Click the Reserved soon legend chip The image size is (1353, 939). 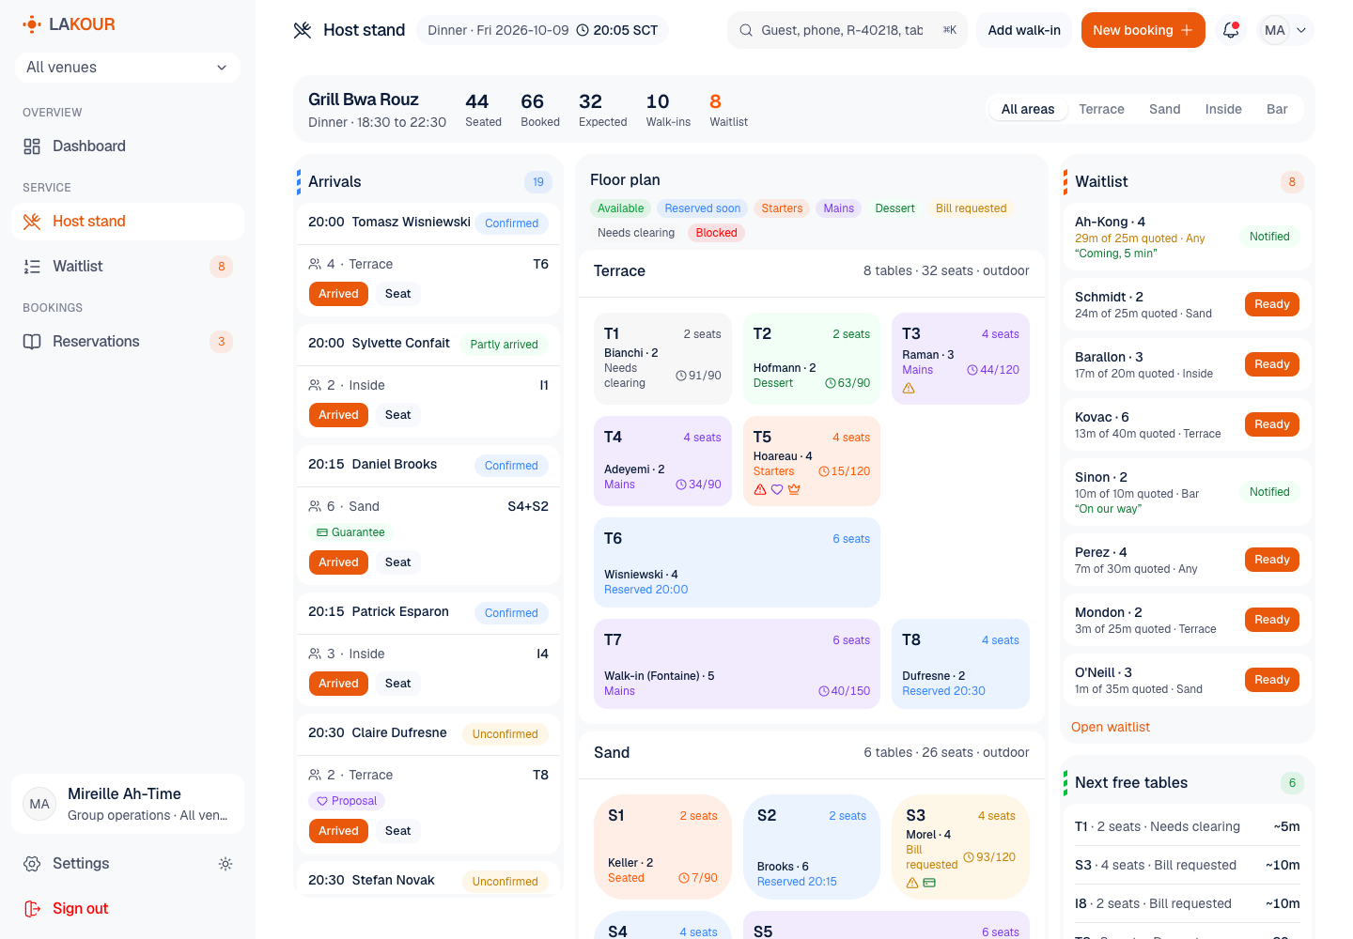point(703,208)
